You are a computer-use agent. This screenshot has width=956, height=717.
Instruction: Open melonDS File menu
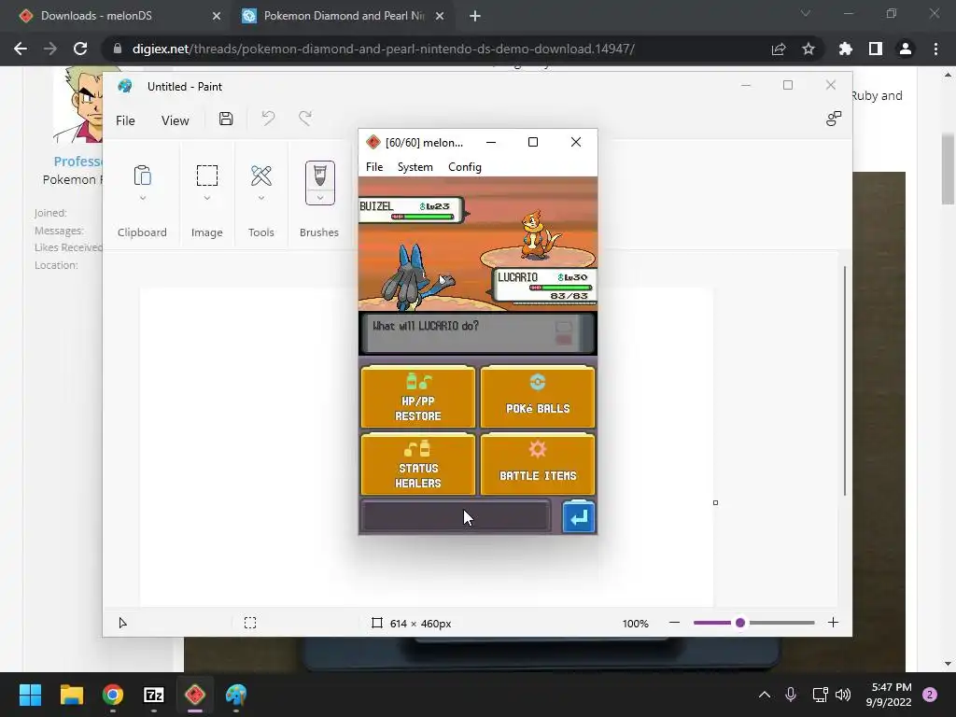coord(374,167)
